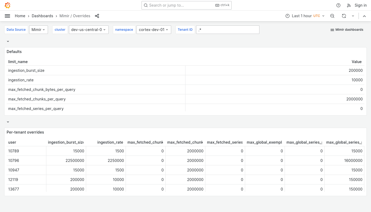
Task: Open the Grafana news feed icon
Action: pyautogui.click(x=349, y=5)
